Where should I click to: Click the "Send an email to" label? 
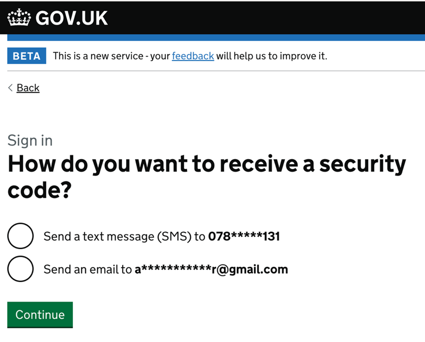pos(88,269)
